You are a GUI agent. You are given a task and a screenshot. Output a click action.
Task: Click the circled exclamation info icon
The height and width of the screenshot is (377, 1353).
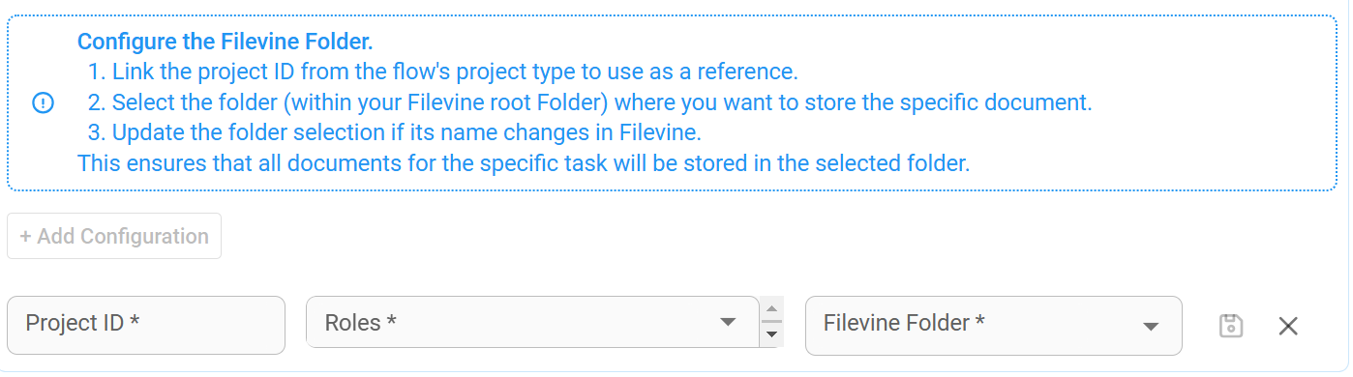44,102
